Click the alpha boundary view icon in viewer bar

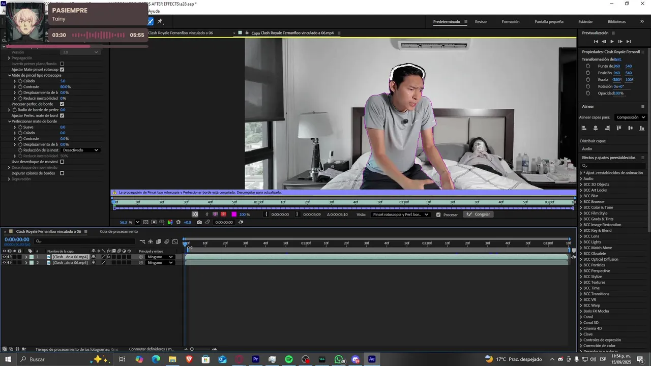point(215,215)
